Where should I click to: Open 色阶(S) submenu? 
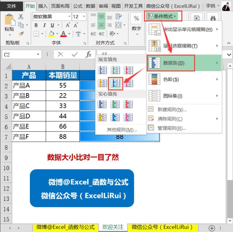point(184,79)
